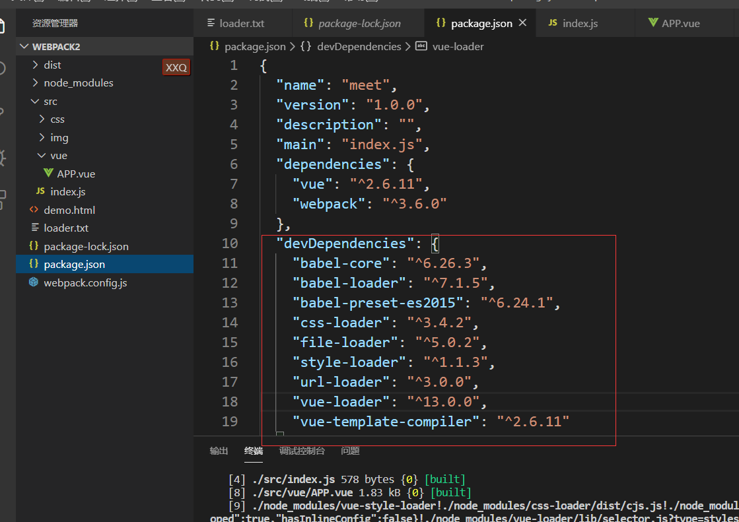This screenshot has width=739, height=522.
Task: Click the "url-loader" key in the editor
Action: tap(341, 382)
